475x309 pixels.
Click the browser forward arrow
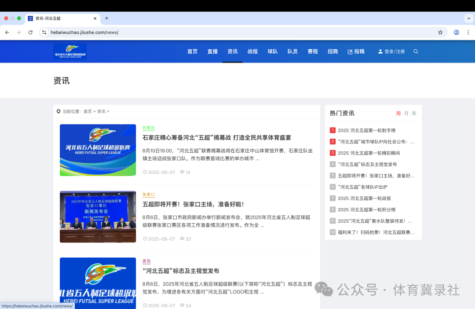click(x=19, y=33)
